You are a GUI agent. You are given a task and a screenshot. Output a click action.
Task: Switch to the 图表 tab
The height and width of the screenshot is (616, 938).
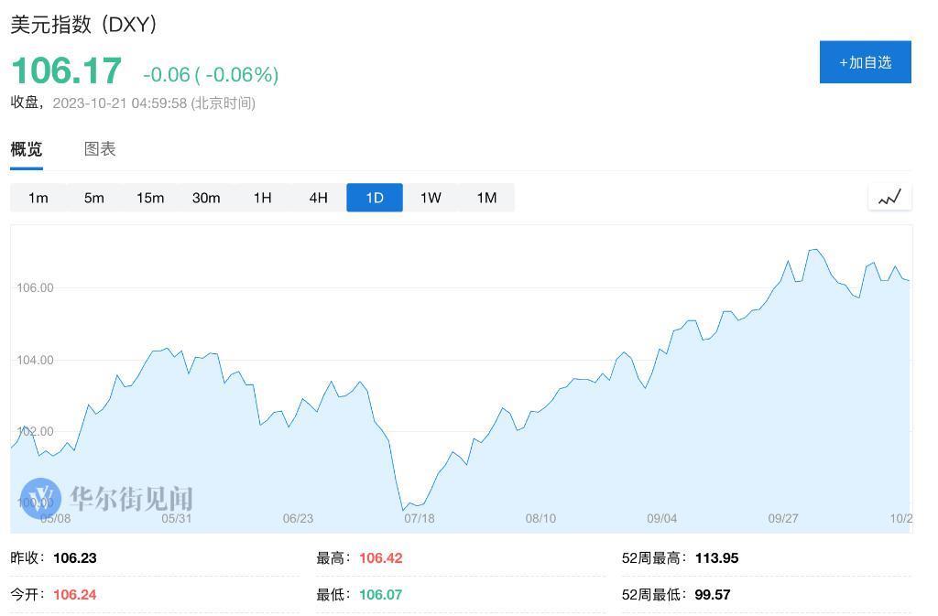[x=100, y=149]
